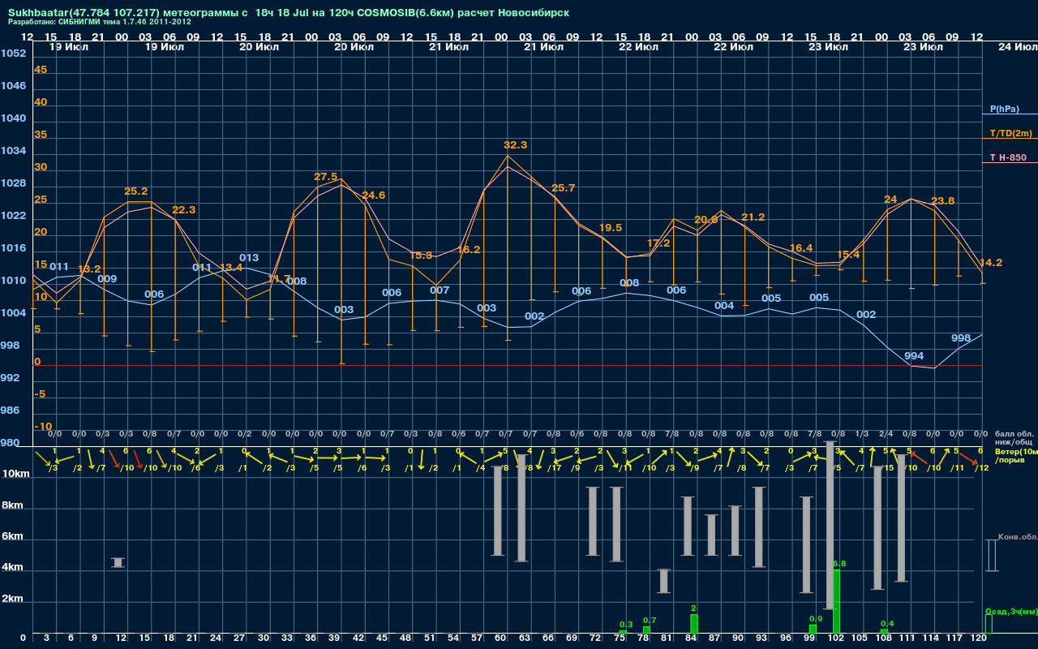Click the 13.2 temperature value
This screenshot has height=649, width=1038.
pos(89,269)
